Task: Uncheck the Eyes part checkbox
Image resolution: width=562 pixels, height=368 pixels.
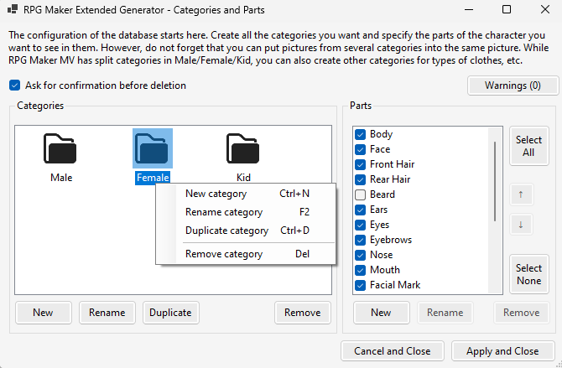Action: tap(360, 225)
